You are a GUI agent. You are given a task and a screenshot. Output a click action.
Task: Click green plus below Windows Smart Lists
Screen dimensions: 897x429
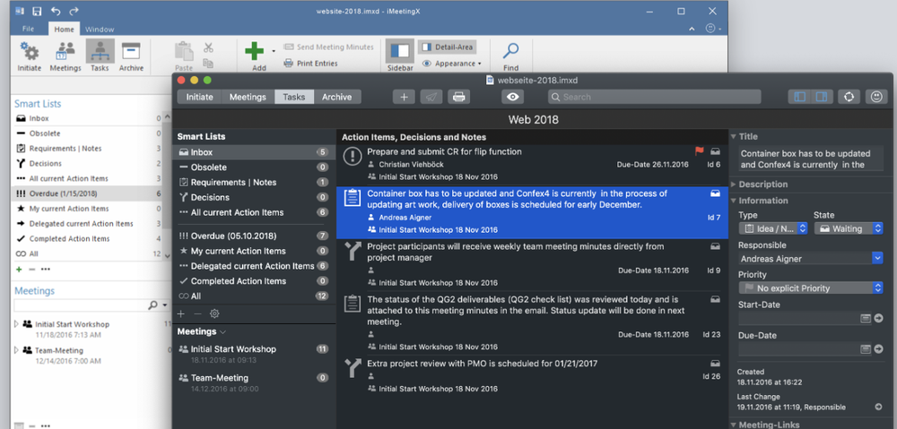19,269
